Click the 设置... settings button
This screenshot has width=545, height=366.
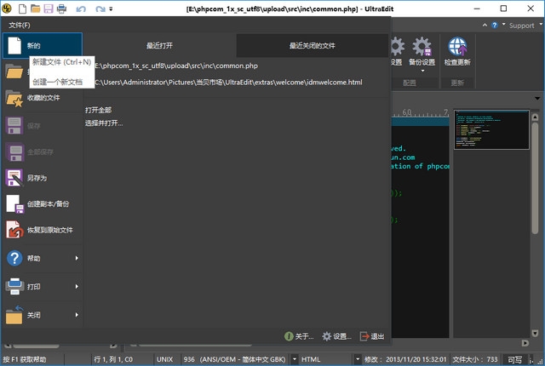click(336, 336)
